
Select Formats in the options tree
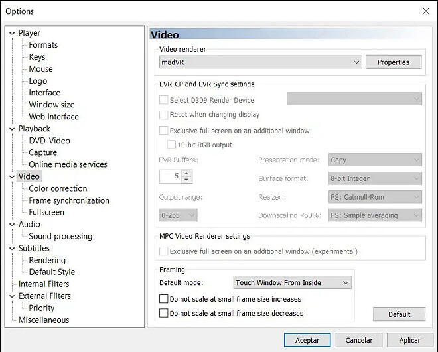43,45
